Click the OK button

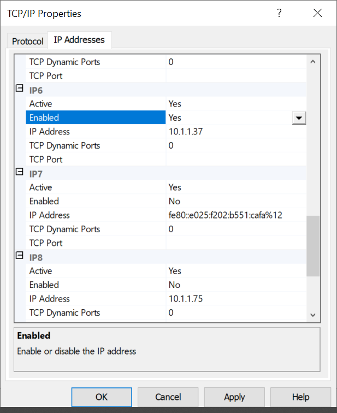tap(102, 397)
